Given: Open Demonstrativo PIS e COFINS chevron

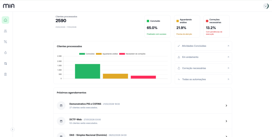Looking at the screenshot, I should click(226, 106).
